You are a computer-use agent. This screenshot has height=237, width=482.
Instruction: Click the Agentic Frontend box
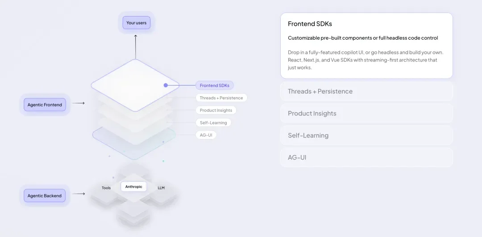coord(45,105)
